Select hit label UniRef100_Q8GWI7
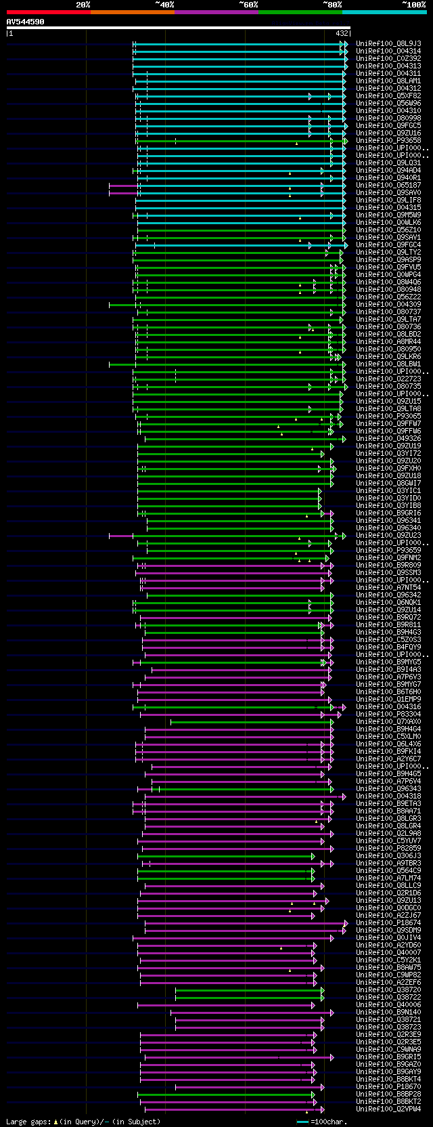433x1127 pixels. pos(388,483)
